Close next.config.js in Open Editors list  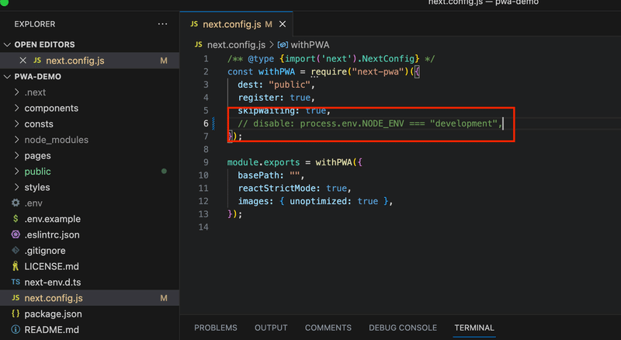23,61
